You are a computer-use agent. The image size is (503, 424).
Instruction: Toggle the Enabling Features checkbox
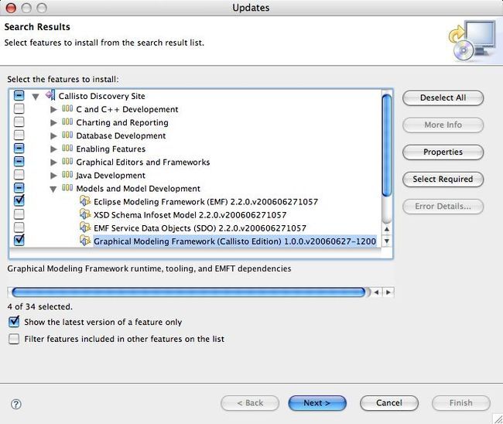(x=19, y=148)
